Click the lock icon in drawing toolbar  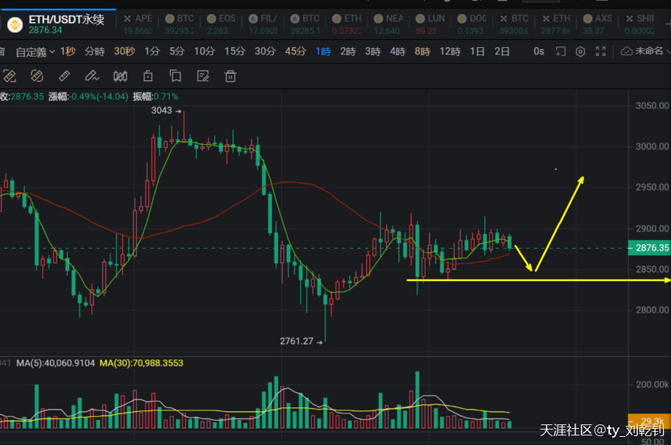pyautogui.click(x=147, y=76)
